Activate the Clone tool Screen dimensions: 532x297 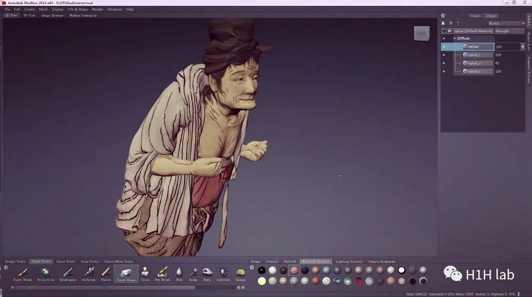point(145,273)
